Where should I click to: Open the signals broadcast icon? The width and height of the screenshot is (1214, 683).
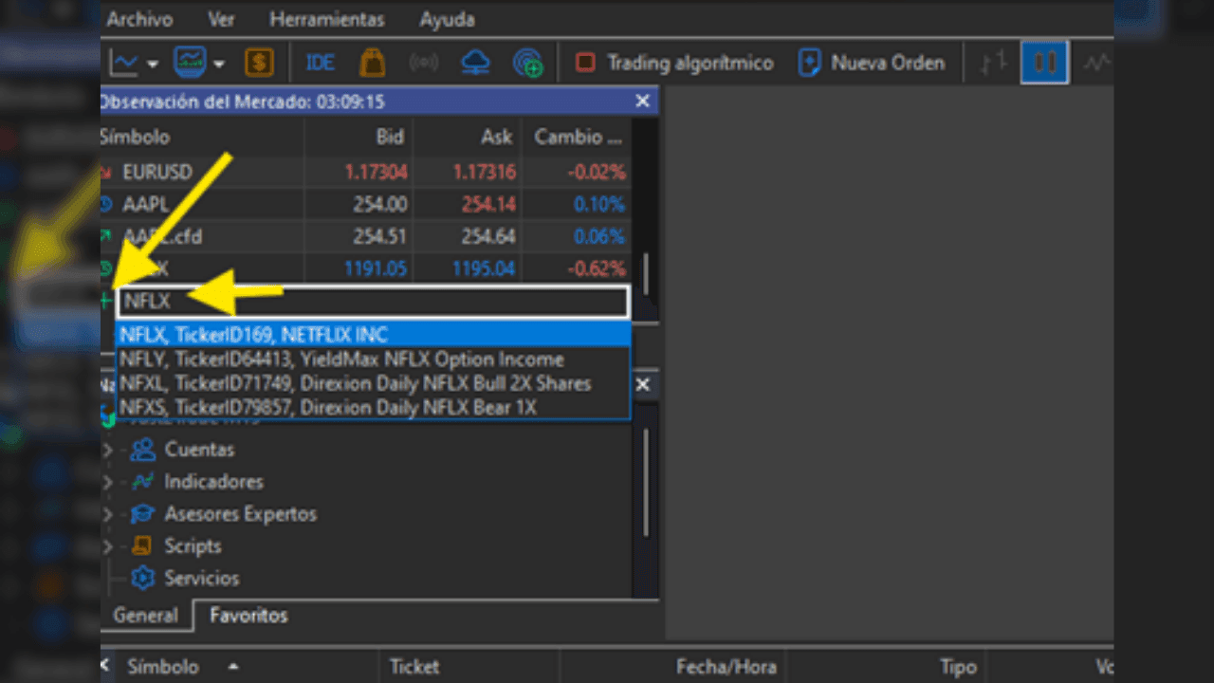point(423,64)
